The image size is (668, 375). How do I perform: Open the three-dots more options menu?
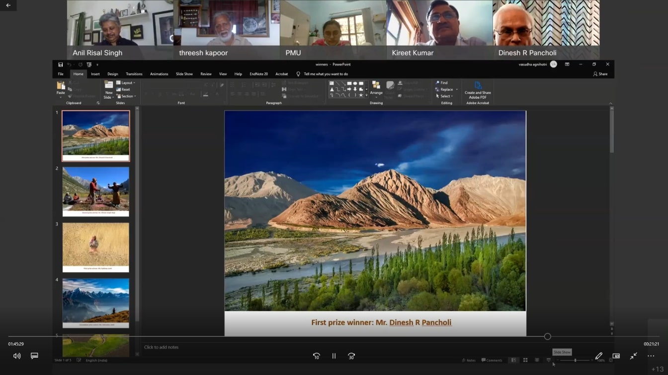pos(651,356)
